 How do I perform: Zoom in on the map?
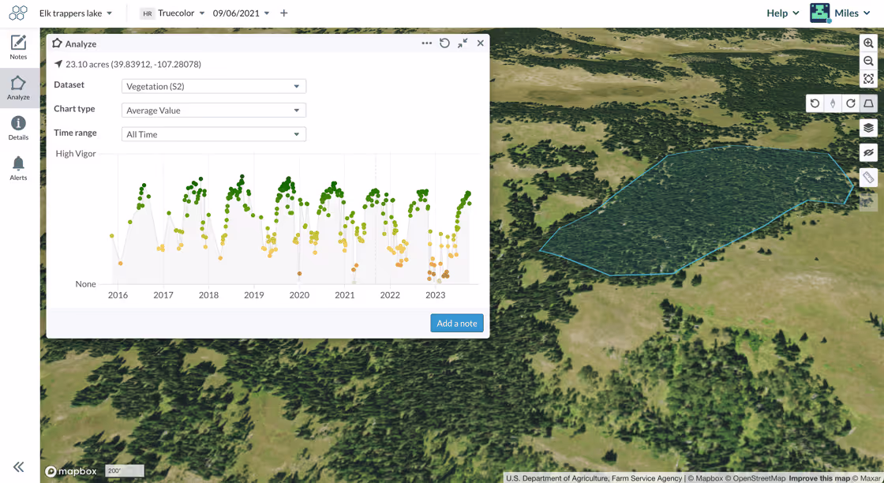coord(868,43)
